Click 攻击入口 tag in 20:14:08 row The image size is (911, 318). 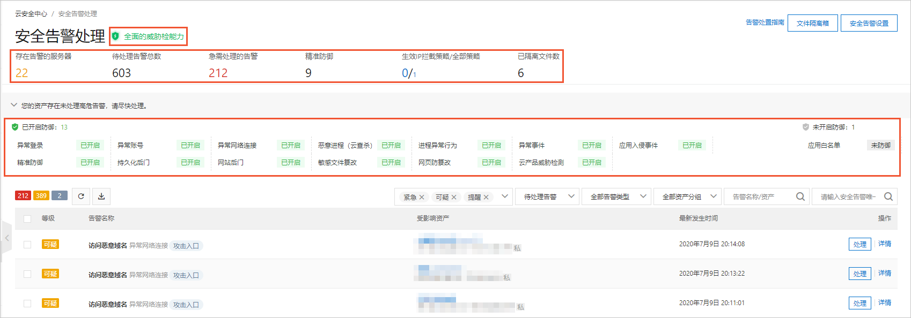[x=186, y=246]
